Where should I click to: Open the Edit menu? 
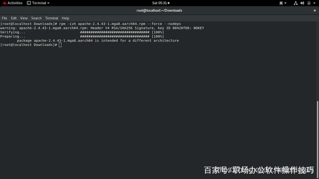13,18
